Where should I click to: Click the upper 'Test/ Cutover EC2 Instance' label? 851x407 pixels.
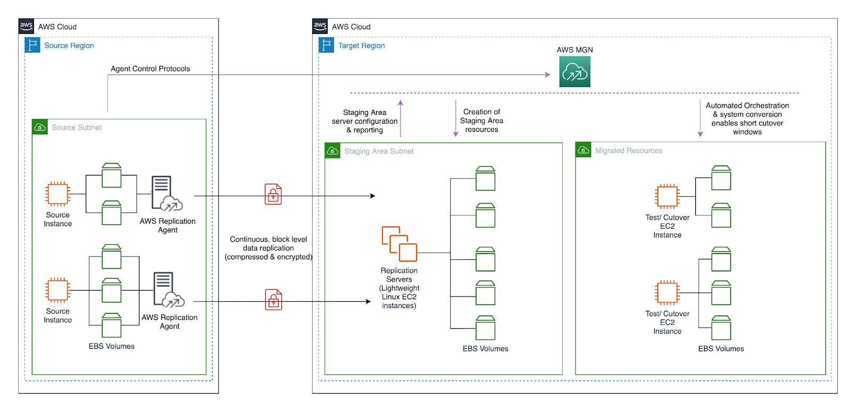click(x=668, y=226)
